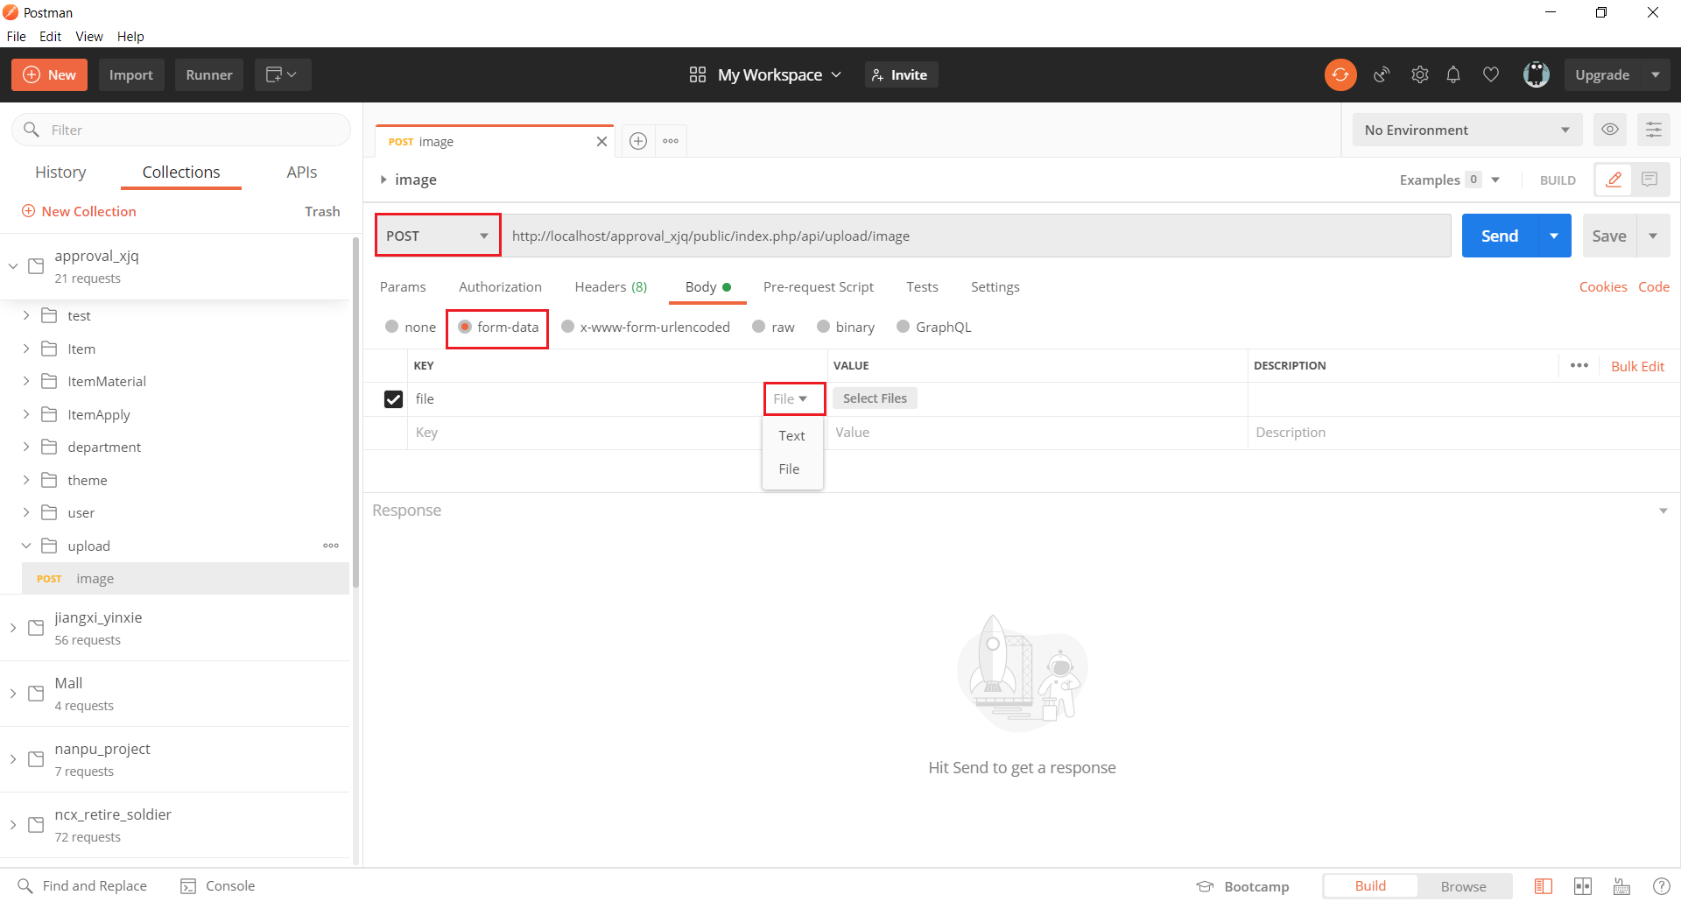Add a new request tab

point(638,141)
